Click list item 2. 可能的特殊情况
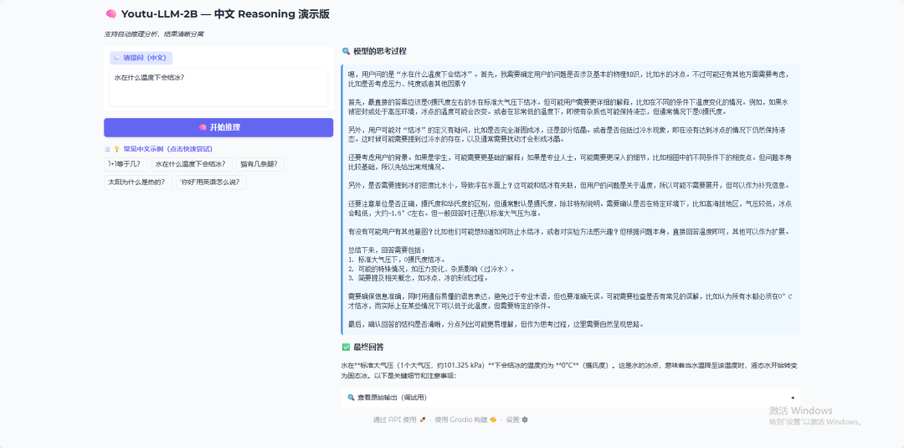 [431, 269]
